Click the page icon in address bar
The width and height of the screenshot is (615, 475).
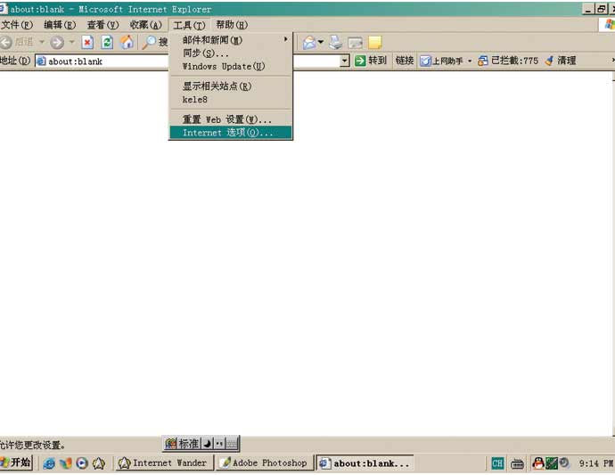pos(41,61)
